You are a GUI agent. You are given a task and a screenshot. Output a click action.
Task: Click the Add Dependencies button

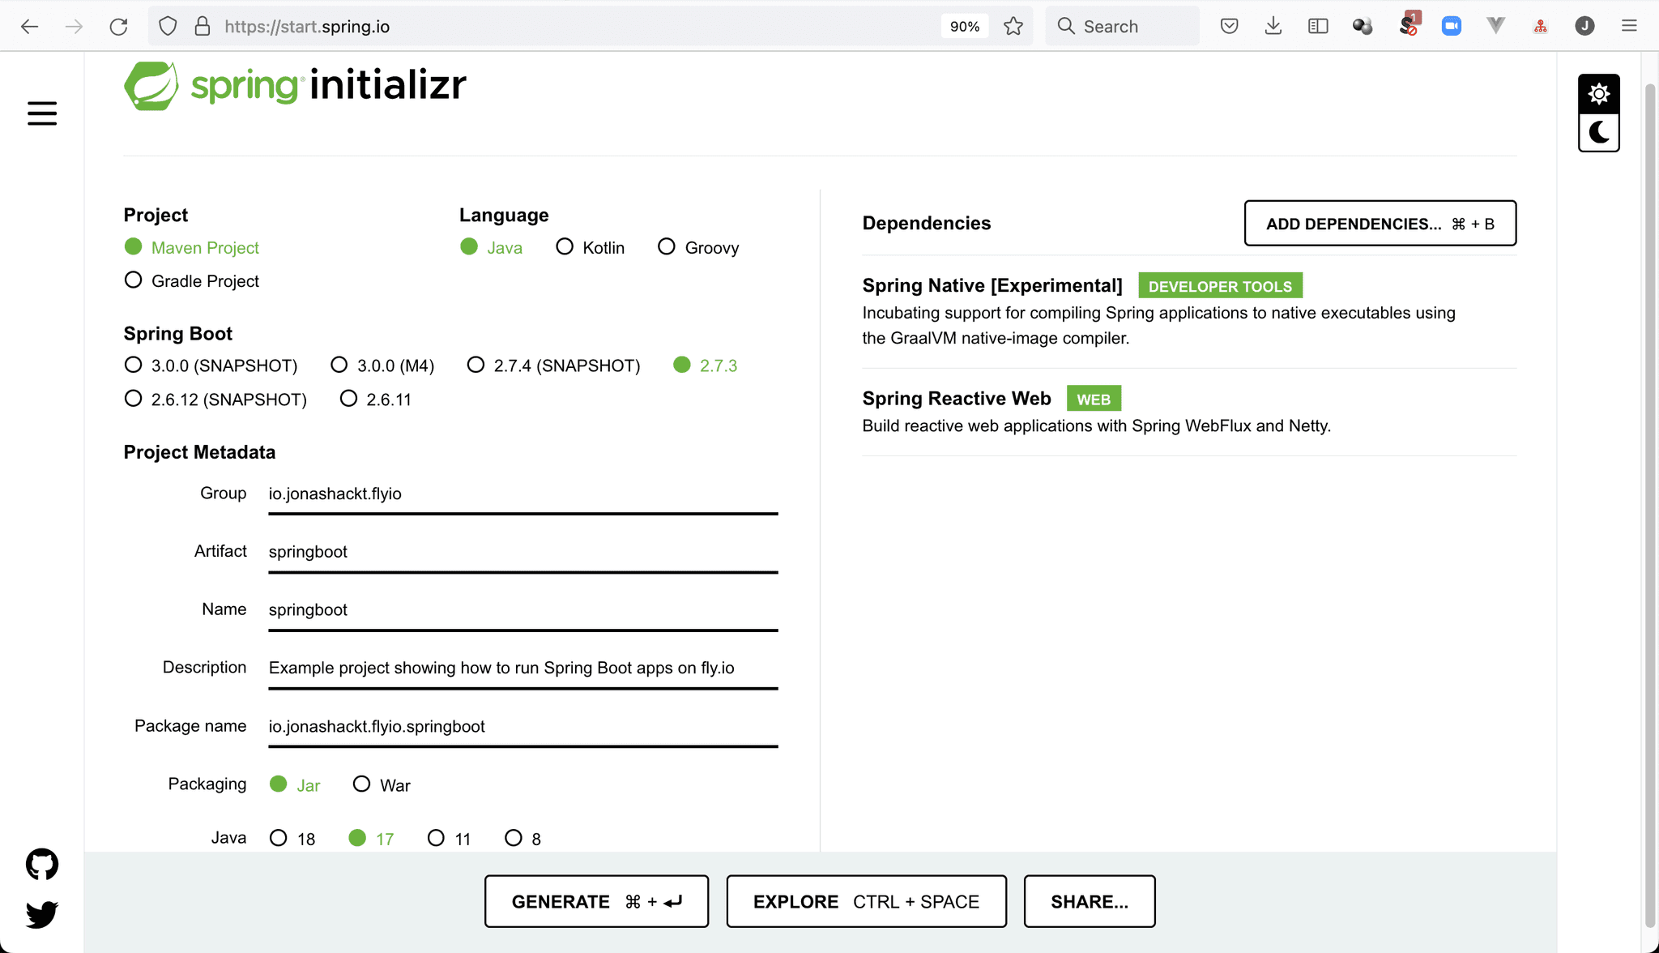(x=1380, y=224)
